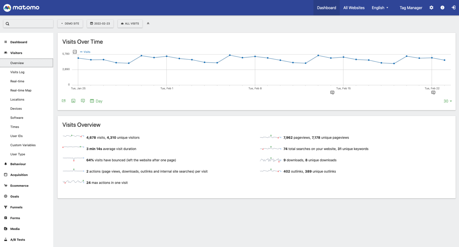The width and height of the screenshot is (459, 247).
Task: Open the 30 row-limit dropdown
Action: pyautogui.click(x=447, y=101)
